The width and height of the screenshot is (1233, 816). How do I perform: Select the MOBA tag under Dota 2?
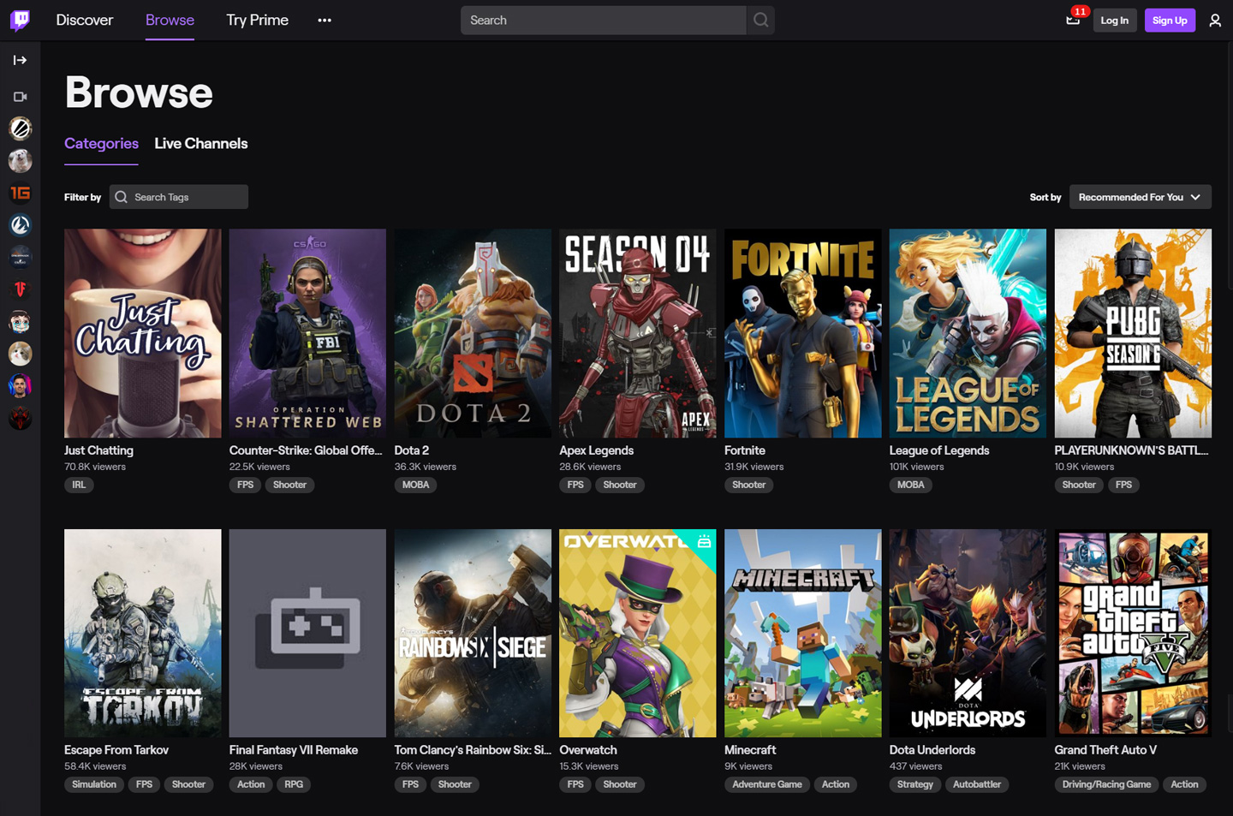(x=415, y=485)
